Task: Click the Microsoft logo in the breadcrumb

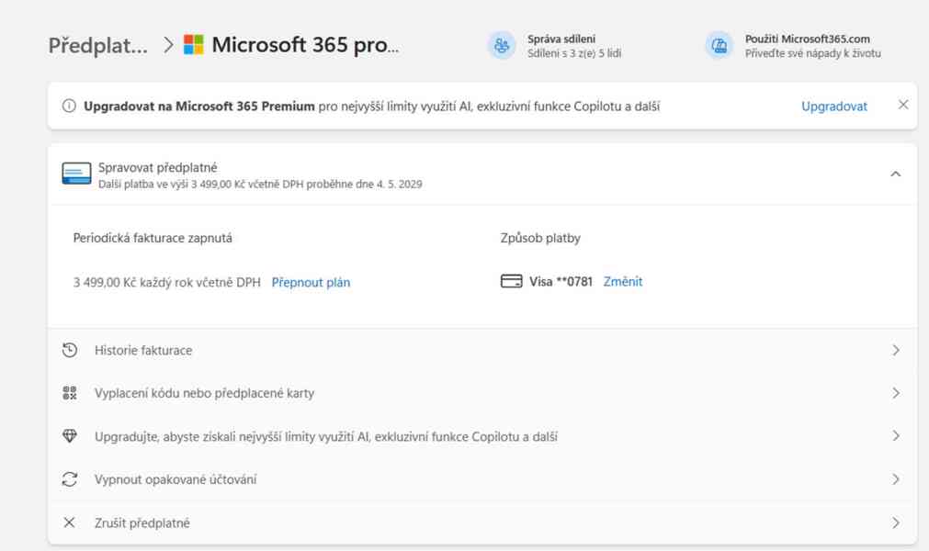Action: click(x=193, y=45)
